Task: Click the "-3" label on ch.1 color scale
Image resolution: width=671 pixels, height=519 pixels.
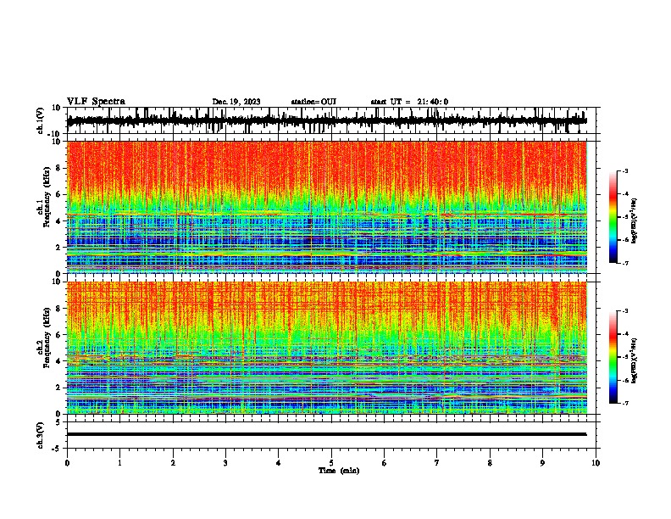Action: [624, 170]
